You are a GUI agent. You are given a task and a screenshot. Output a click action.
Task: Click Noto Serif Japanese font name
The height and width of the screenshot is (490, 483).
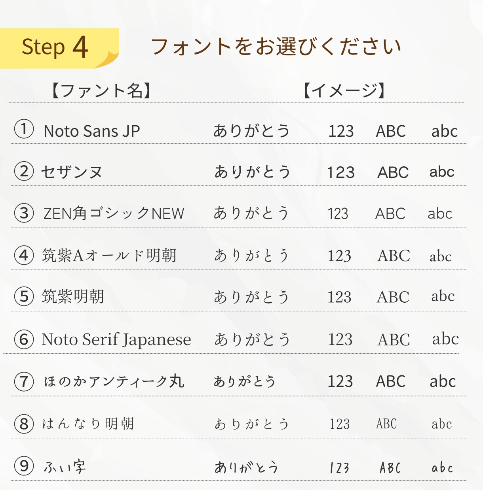coord(116,339)
